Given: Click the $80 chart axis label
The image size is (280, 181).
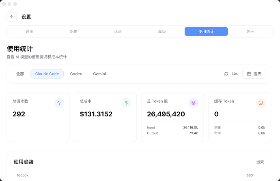Looking at the screenshot, I should tap(250, 175).
